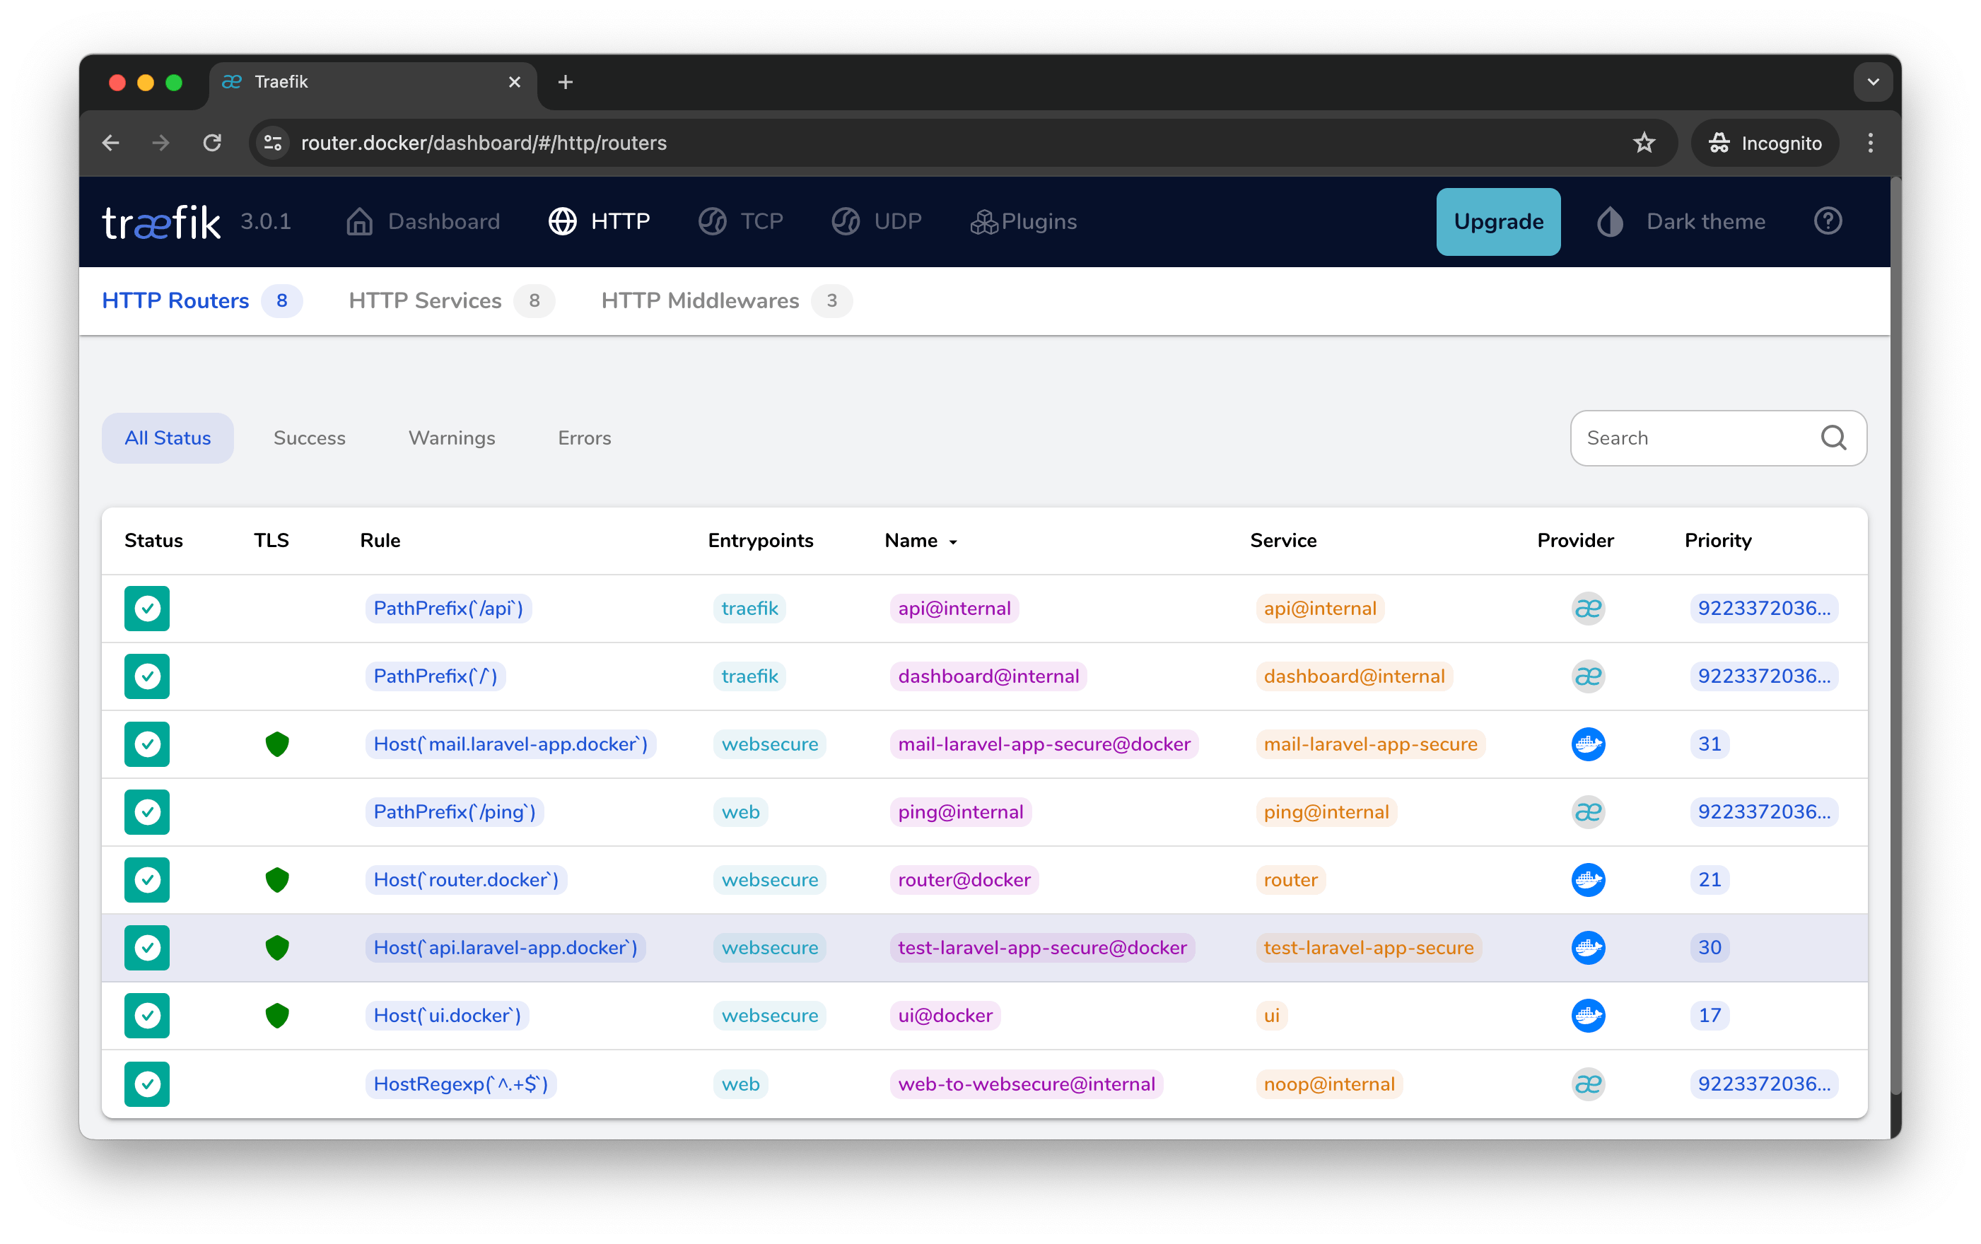1981x1244 pixels.
Task: Open the Name column sort dropdown
Action: [951, 542]
